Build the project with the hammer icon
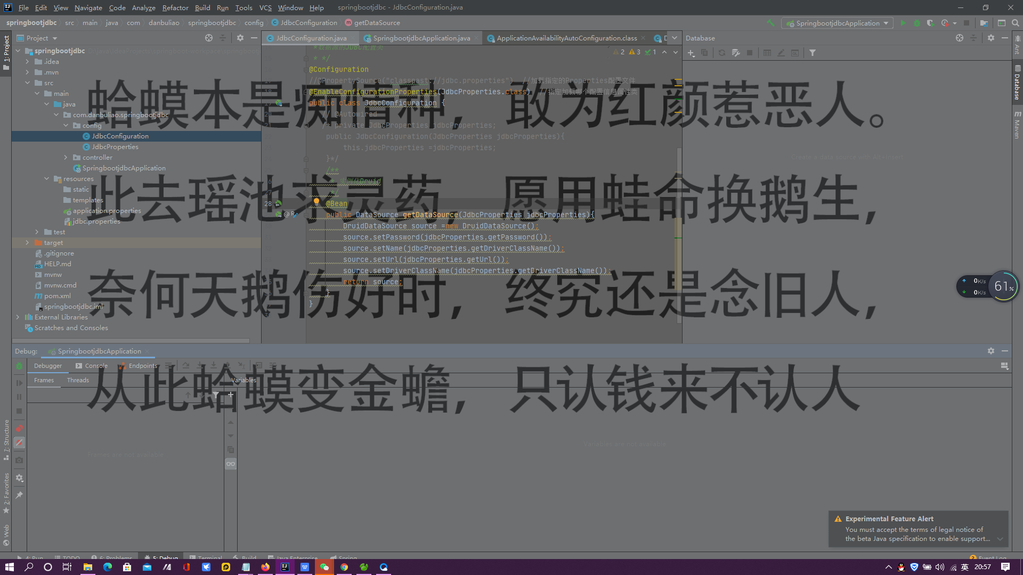1023x575 pixels. [770, 23]
